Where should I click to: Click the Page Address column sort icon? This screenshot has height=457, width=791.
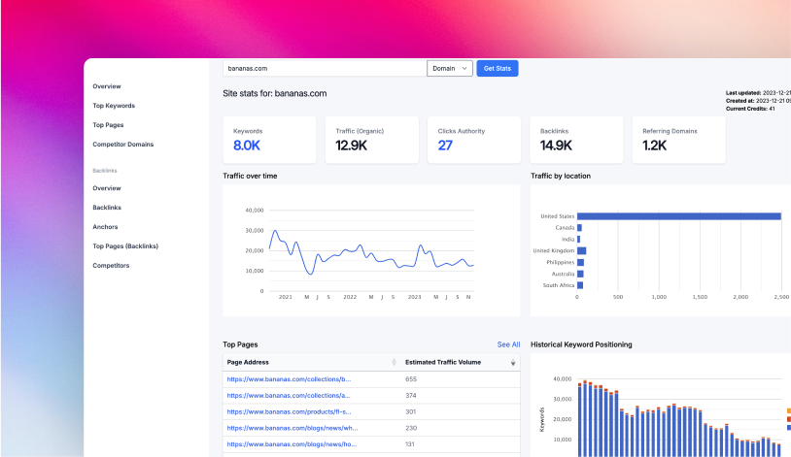coord(394,362)
